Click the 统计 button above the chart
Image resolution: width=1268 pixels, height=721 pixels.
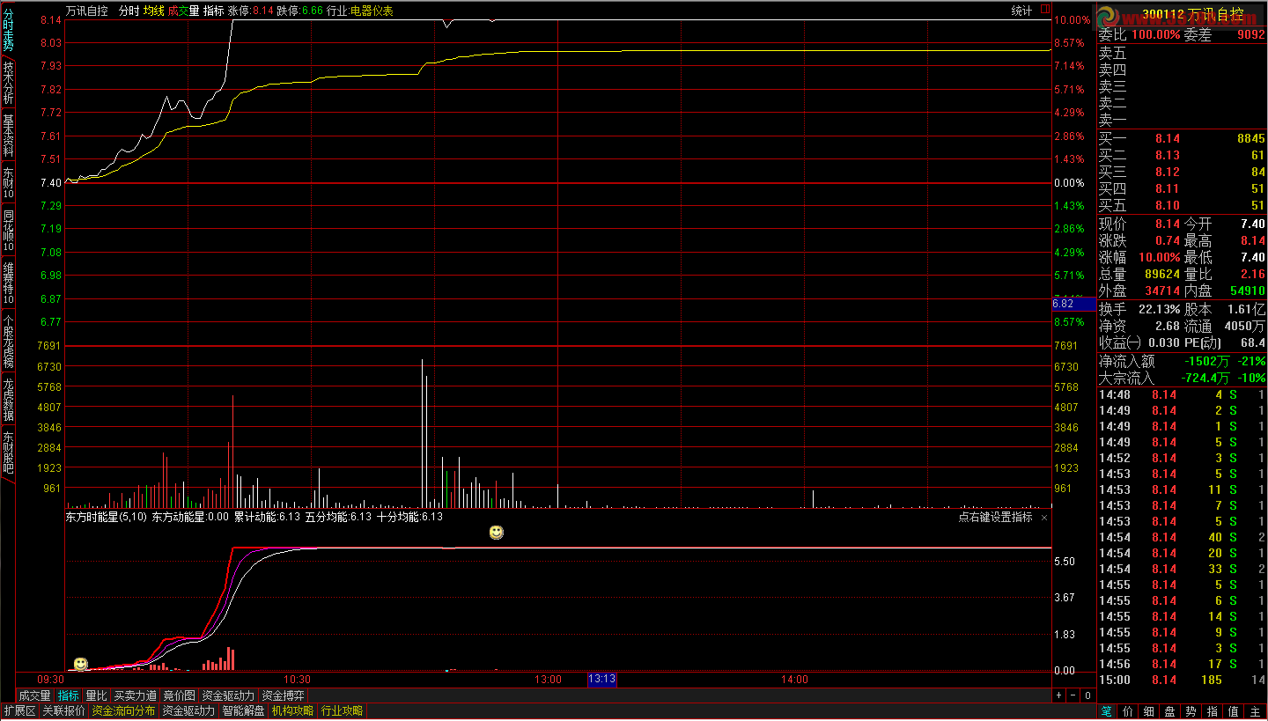tap(1021, 11)
